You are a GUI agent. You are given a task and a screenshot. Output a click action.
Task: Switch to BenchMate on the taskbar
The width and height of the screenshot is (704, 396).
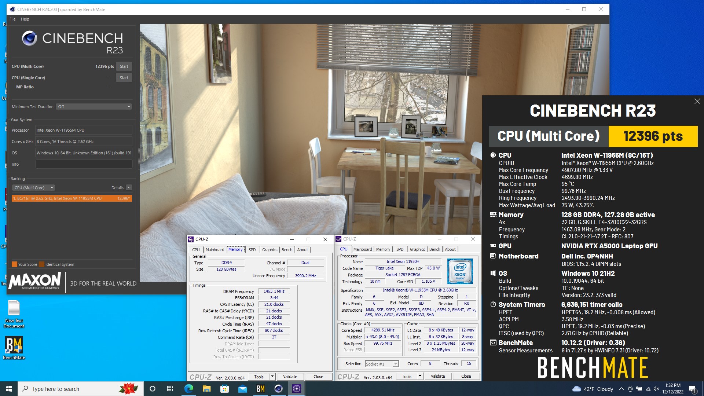[260, 389]
